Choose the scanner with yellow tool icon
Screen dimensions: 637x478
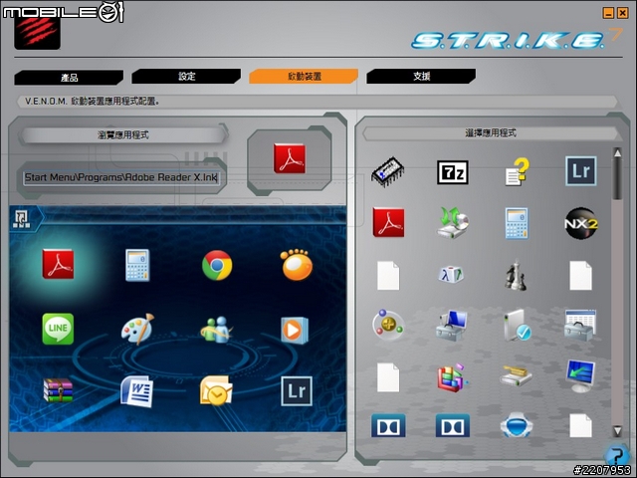516,374
